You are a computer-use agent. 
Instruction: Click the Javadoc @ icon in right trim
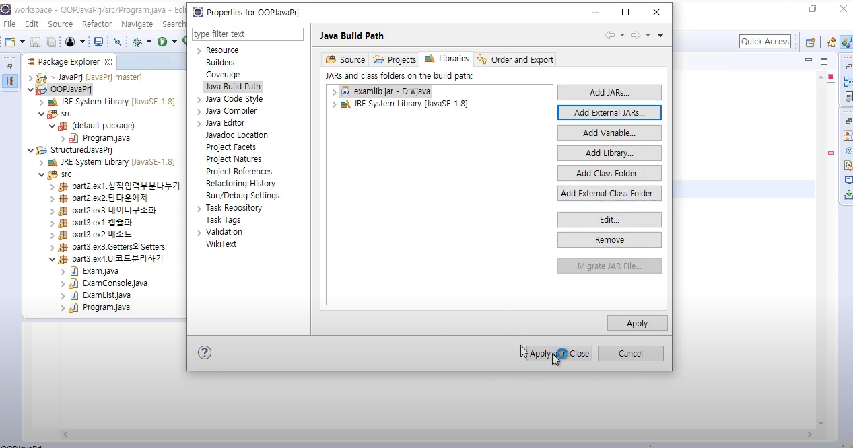(x=848, y=151)
